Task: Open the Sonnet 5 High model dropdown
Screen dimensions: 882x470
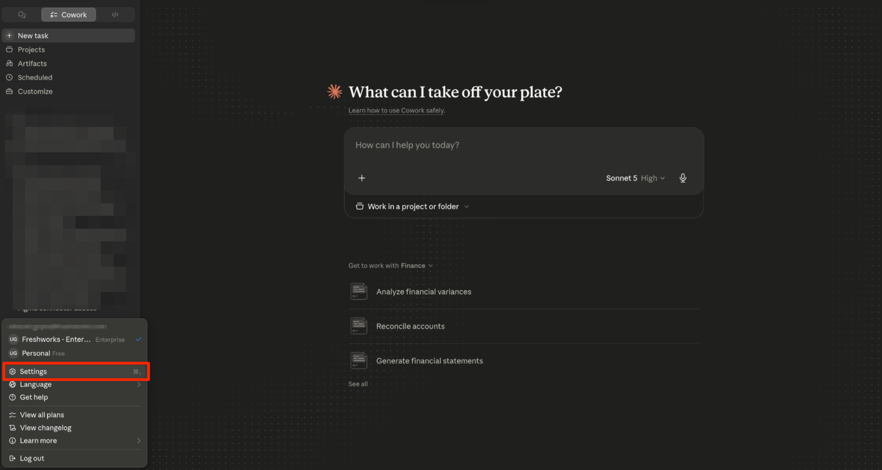Action: pos(635,178)
